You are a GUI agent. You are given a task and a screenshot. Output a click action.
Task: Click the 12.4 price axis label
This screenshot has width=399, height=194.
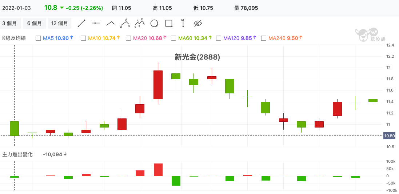pos(390,45)
